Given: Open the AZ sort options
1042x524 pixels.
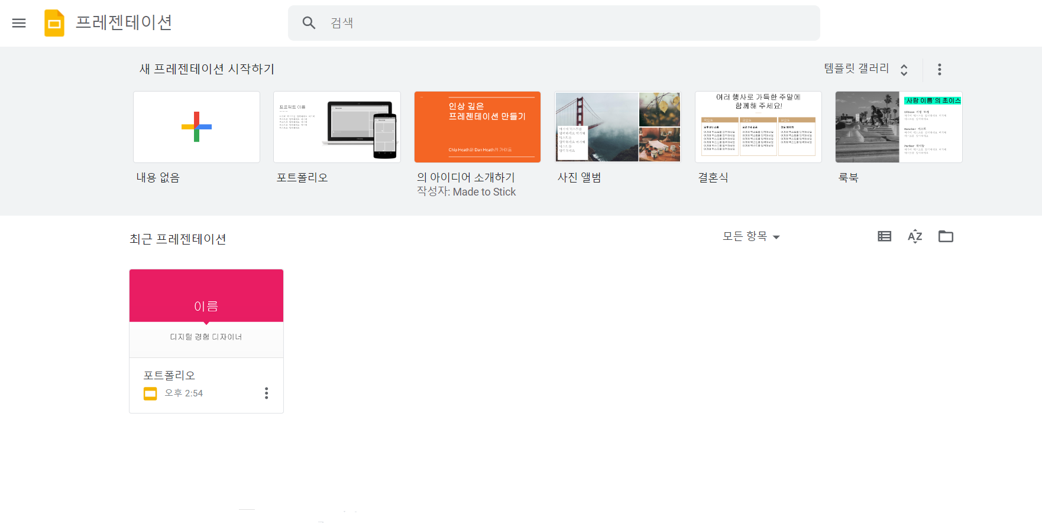Looking at the screenshot, I should (x=915, y=236).
